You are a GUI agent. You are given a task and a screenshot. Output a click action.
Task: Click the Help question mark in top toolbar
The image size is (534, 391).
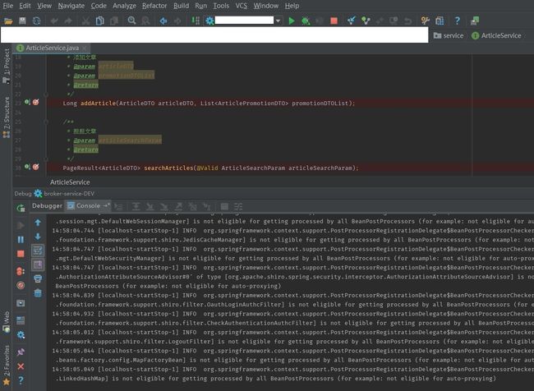click(458, 21)
